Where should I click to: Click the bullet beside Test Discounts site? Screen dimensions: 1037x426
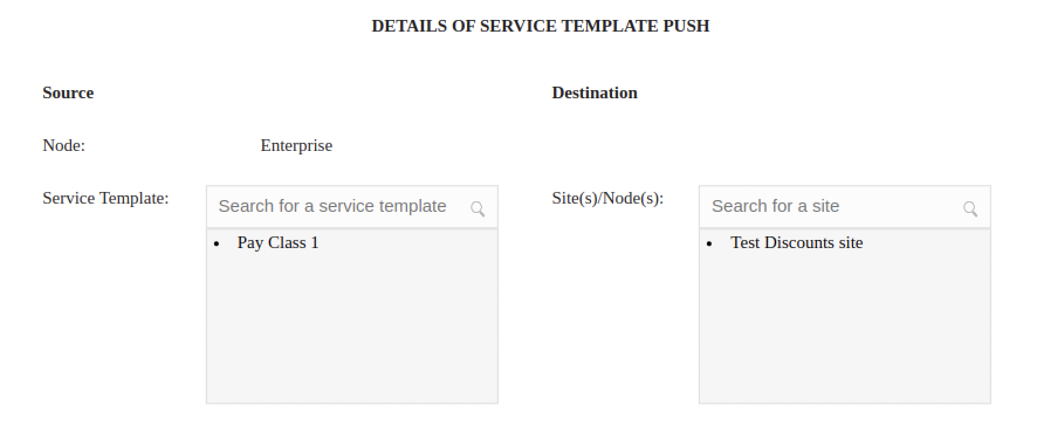(x=709, y=244)
